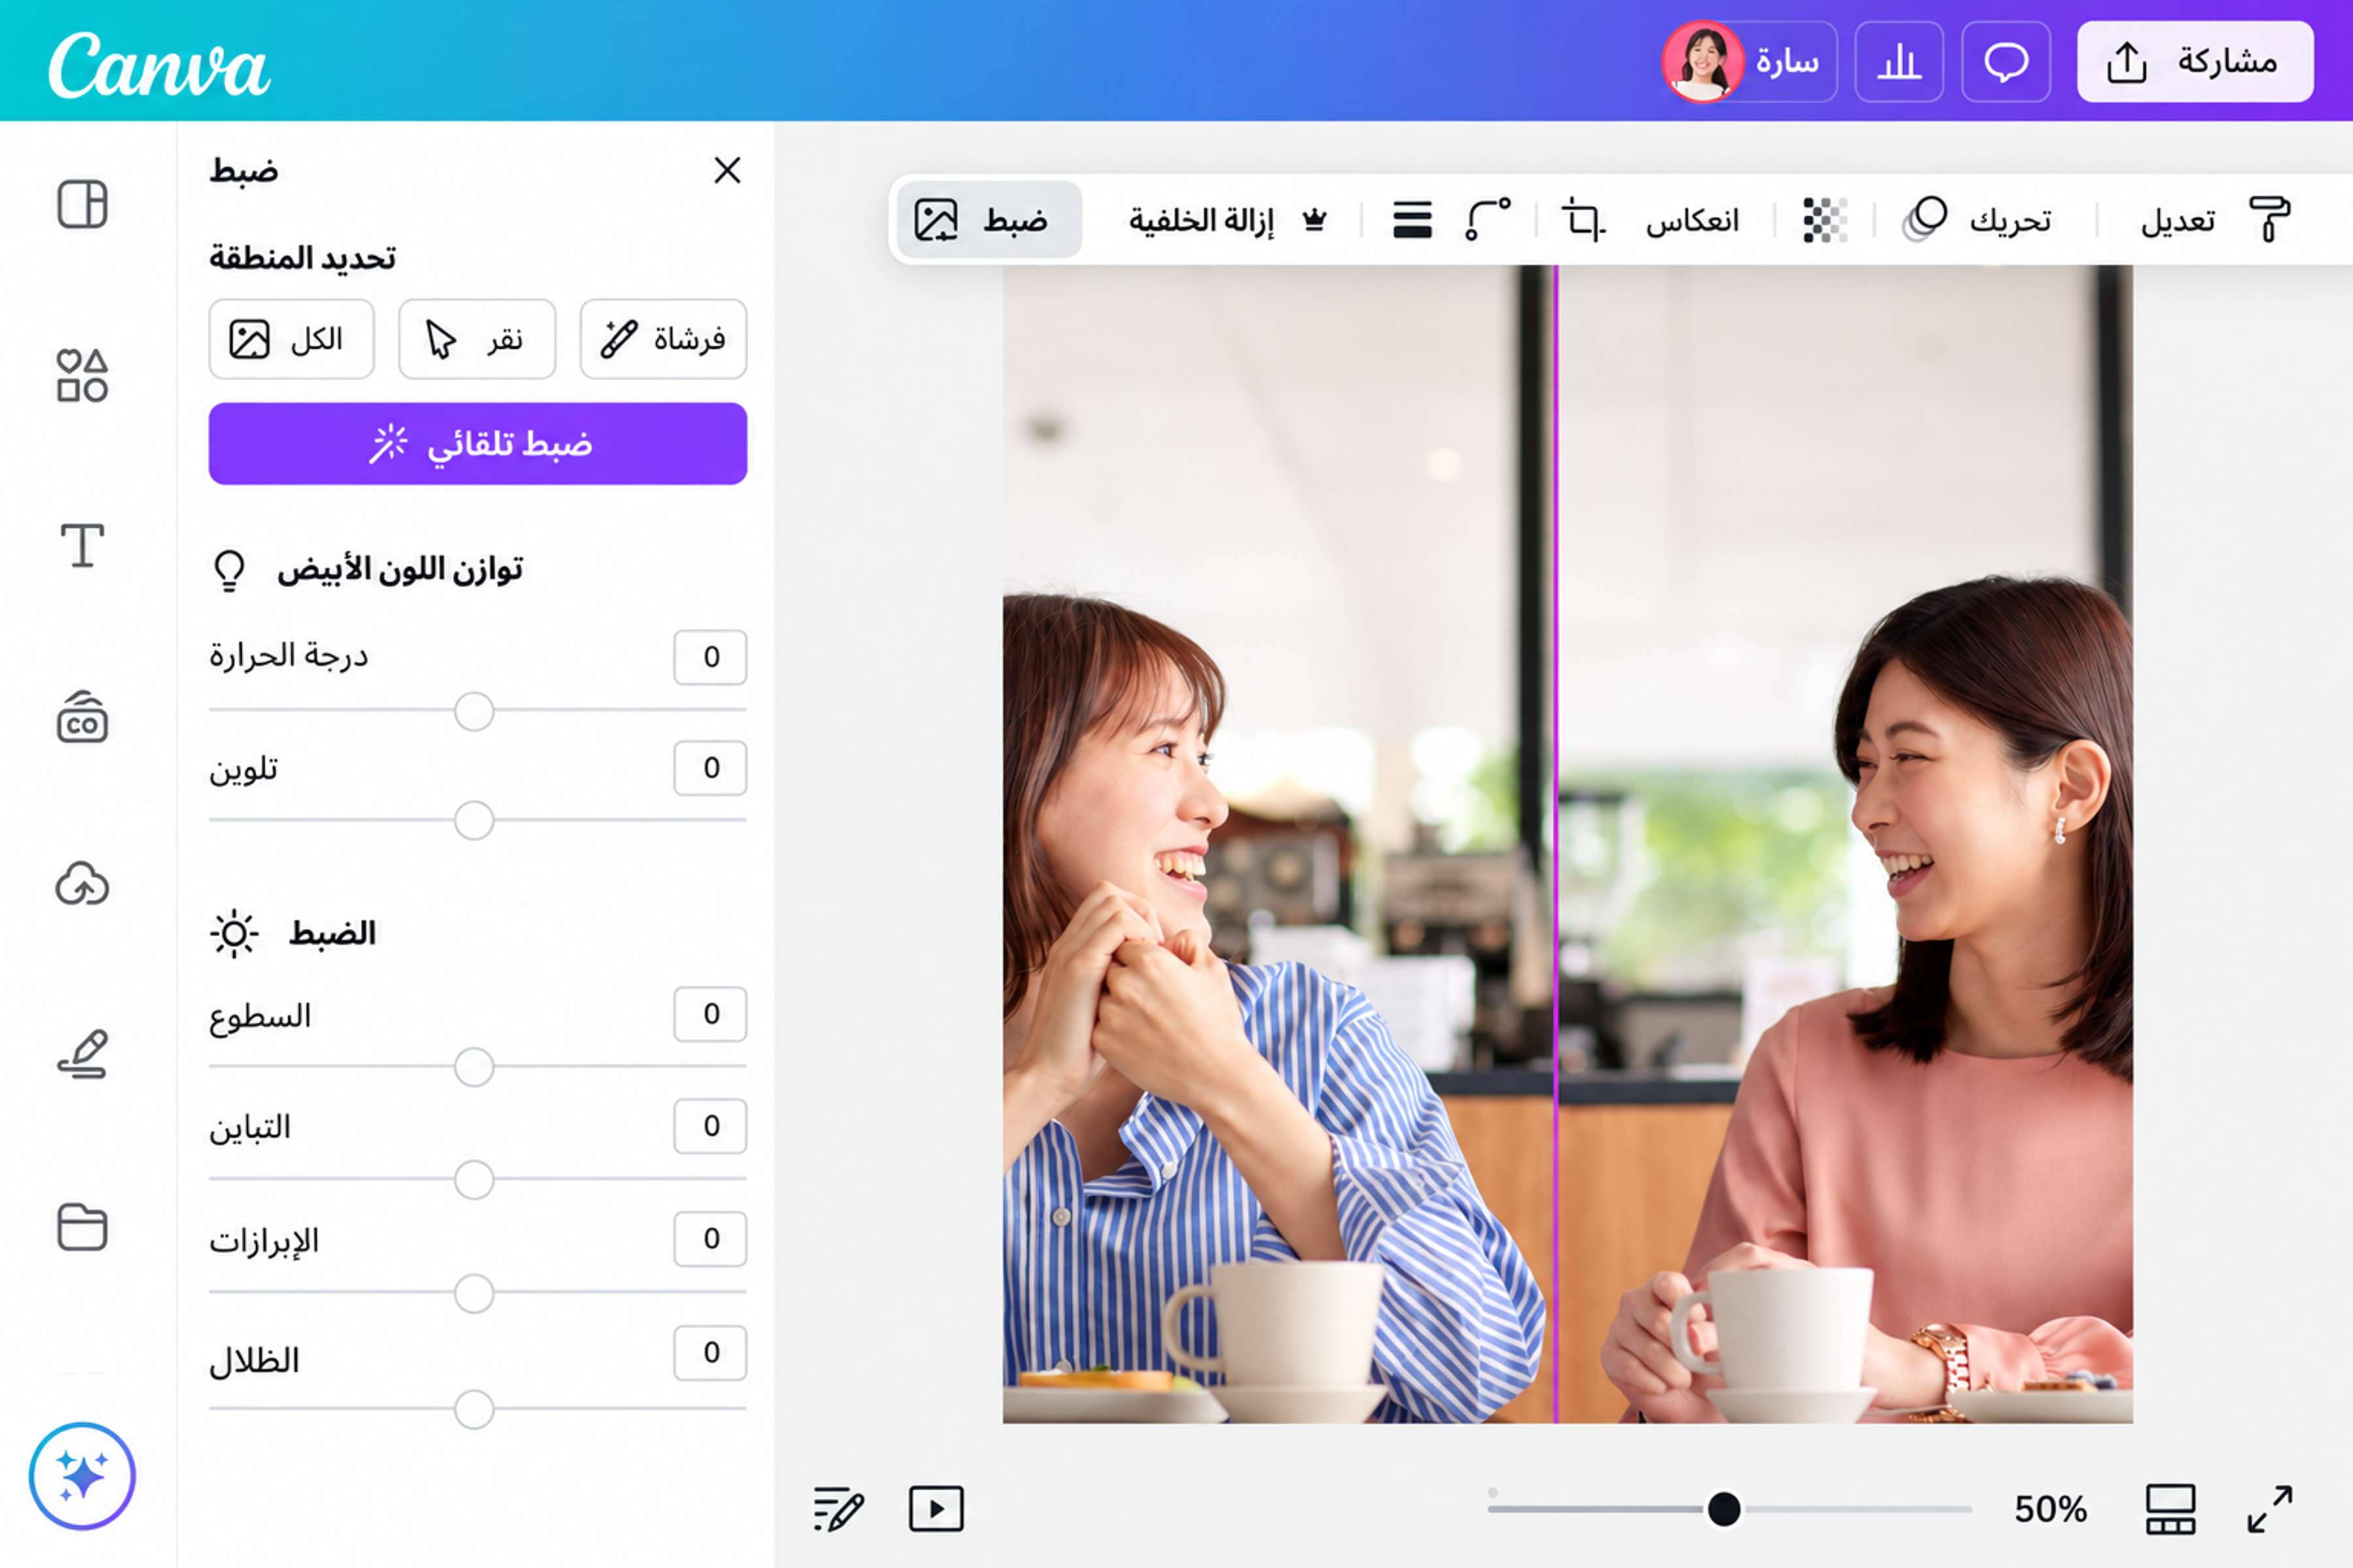
Task: Start presentation with the play icon
Action: tap(935, 1508)
